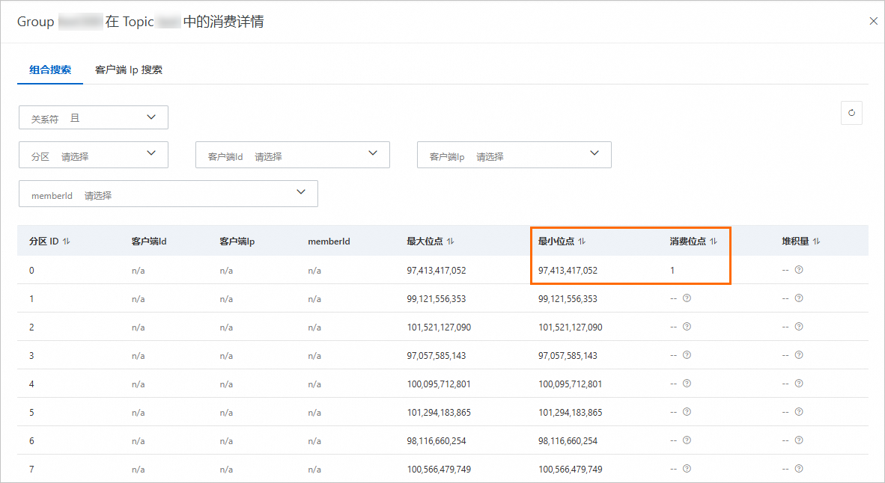The width and height of the screenshot is (885, 483).
Task: Click the refresh icon button
Action: (851, 113)
